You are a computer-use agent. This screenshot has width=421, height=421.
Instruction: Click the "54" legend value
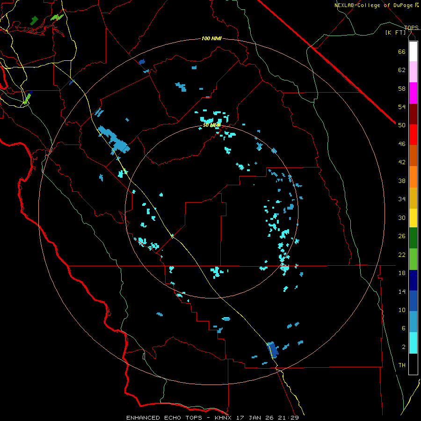[x=402, y=107]
